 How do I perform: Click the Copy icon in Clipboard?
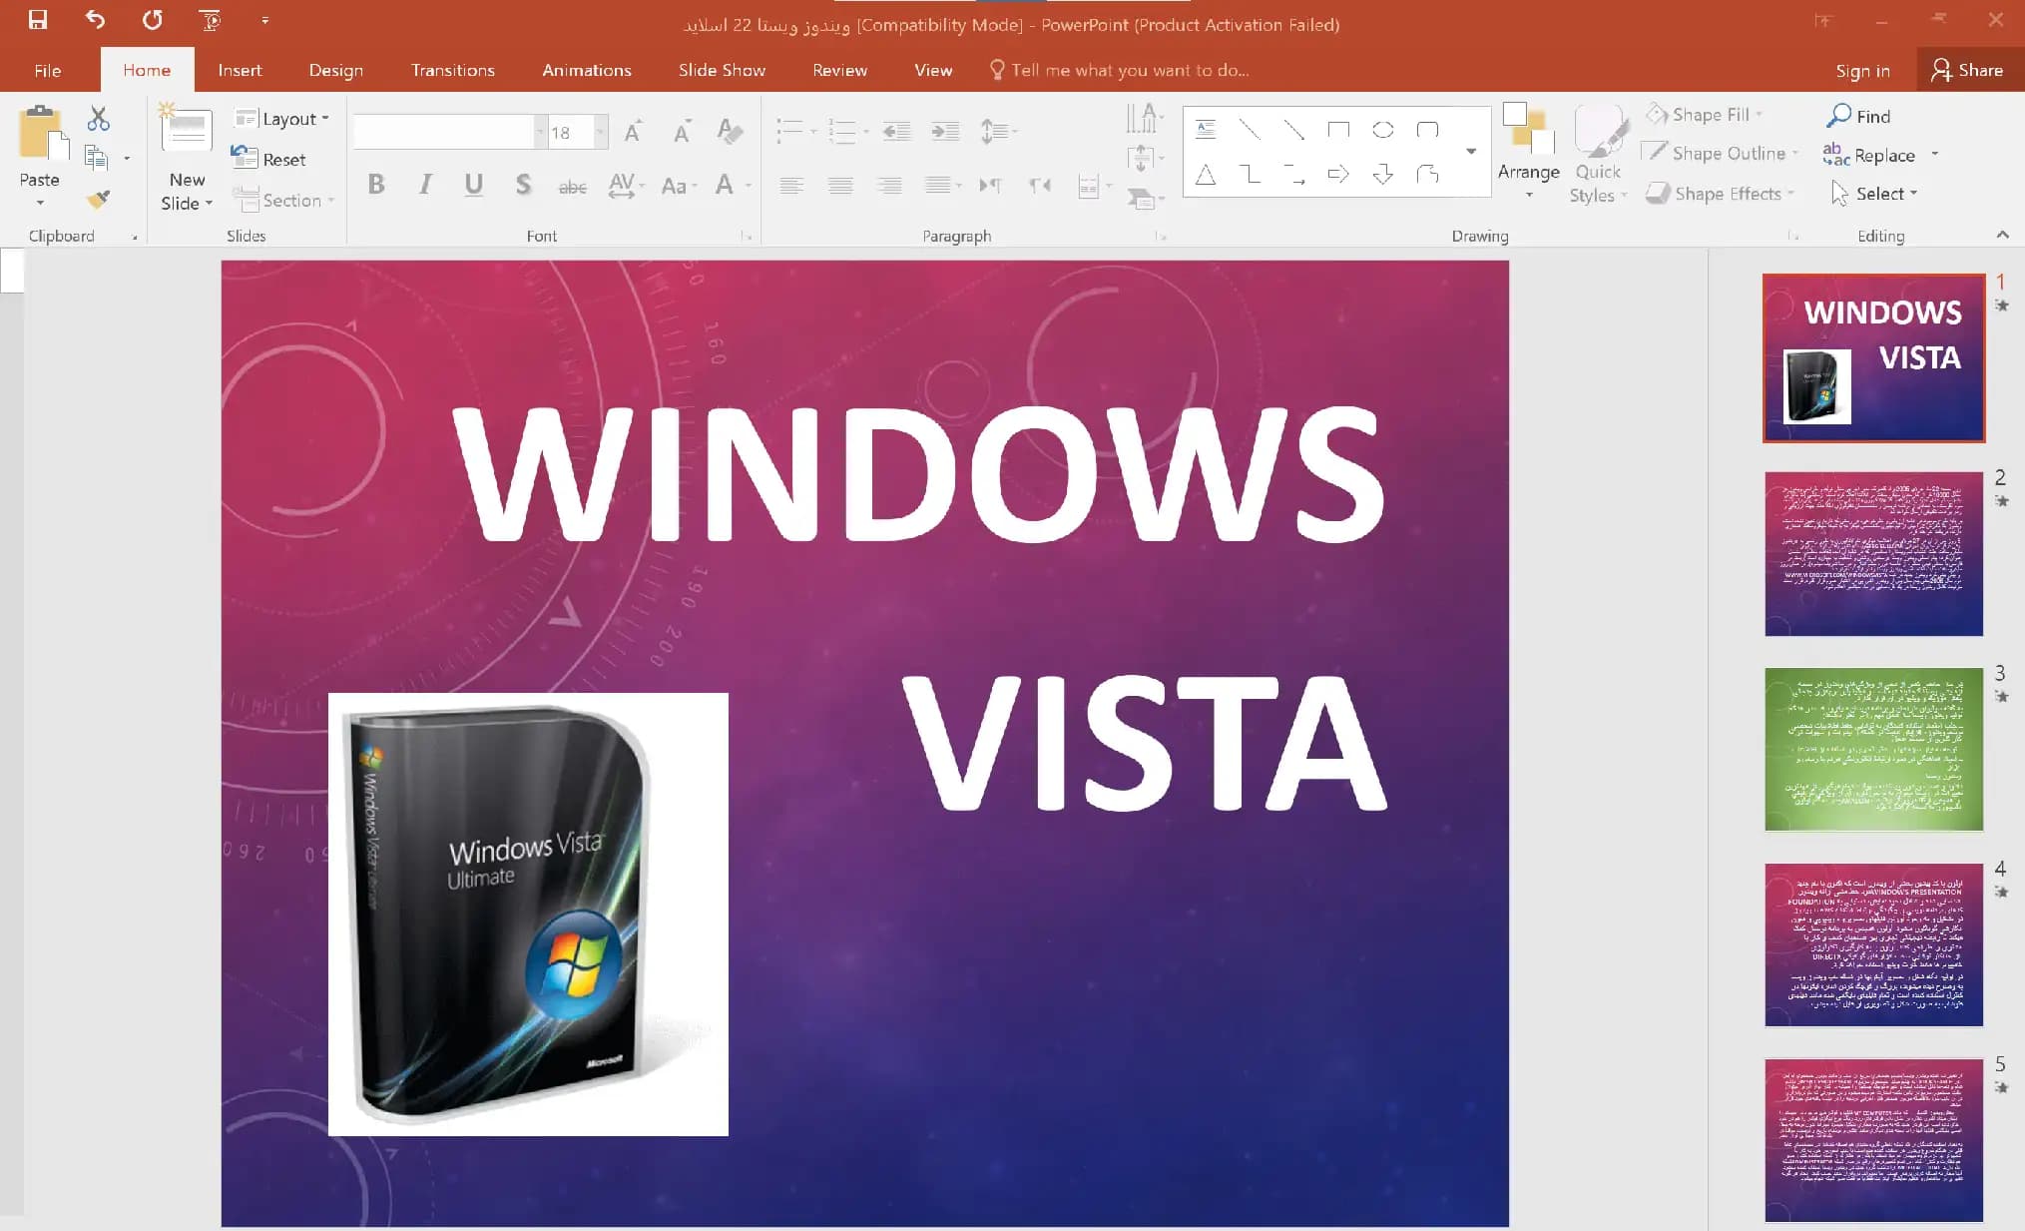96,158
